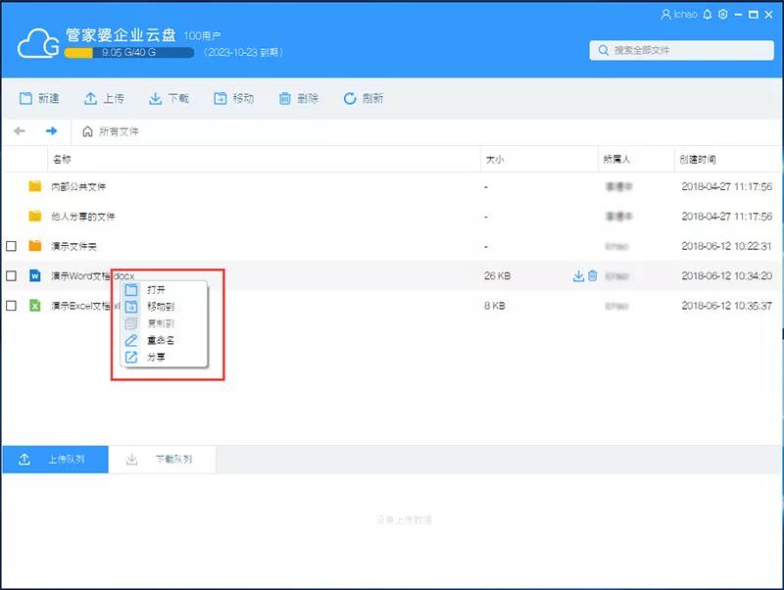
Task: Click the 他人分享的文件 folder icon
Action: pyautogui.click(x=35, y=216)
